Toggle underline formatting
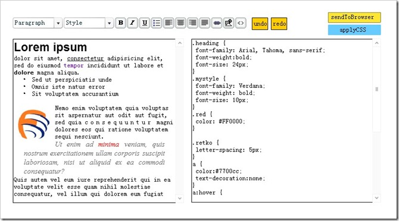399x221 pixels. pyautogui.click(x=145, y=23)
